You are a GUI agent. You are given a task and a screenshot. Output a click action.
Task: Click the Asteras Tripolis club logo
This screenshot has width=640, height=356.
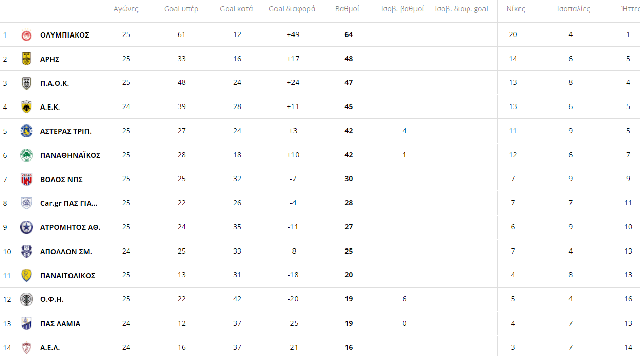click(x=26, y=131)
